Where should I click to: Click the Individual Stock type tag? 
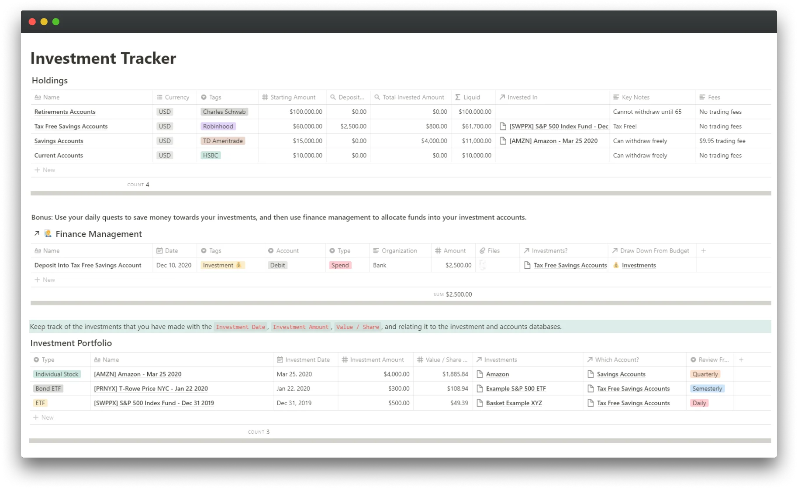coord(57,374)
